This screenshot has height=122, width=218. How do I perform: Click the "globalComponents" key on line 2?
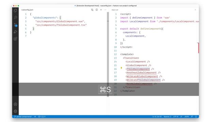[x=45, y=18]
